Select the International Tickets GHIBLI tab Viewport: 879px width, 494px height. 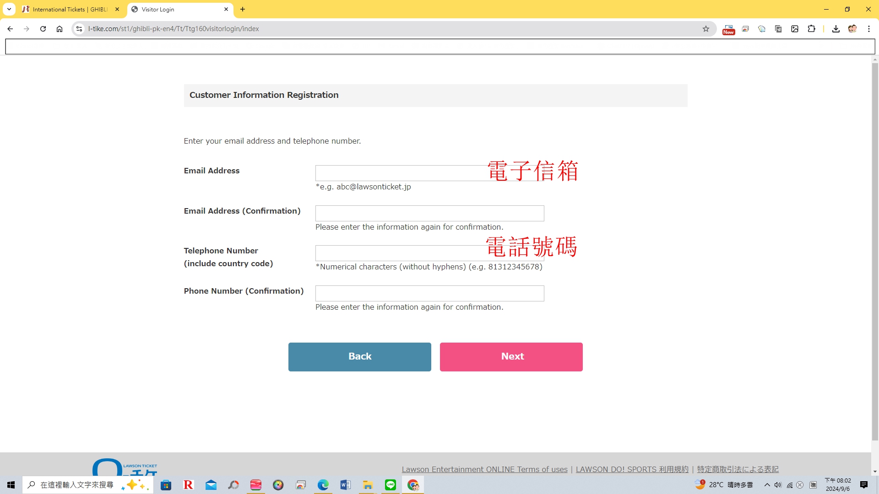pyautogui.click(x=70, y=9)
